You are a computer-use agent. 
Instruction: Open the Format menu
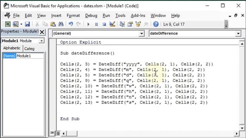pyautogui.click(x=73, y=15)
